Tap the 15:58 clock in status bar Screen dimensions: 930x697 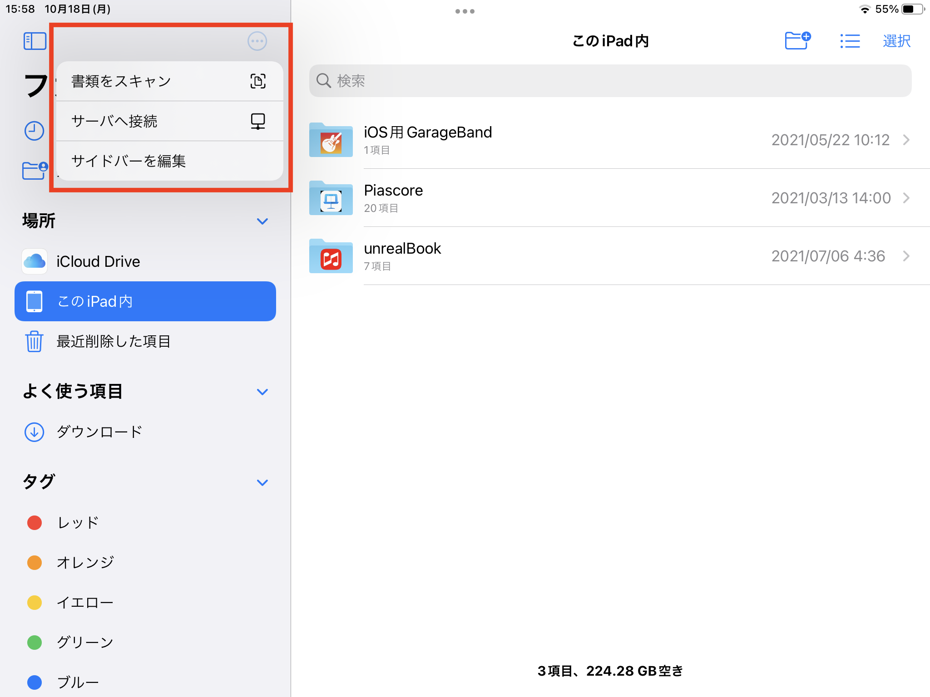20,9
